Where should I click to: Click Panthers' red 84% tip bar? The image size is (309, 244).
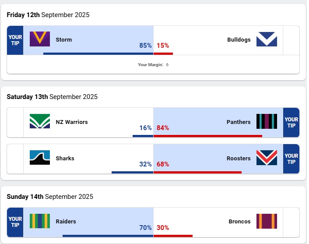208,136
